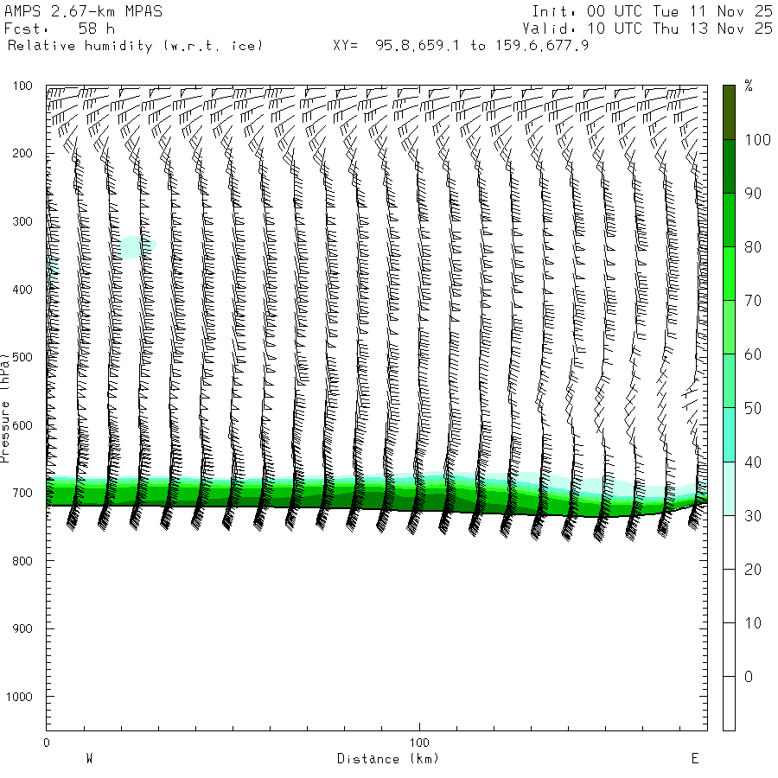Click the 100 tick label on distance axis

419,743
